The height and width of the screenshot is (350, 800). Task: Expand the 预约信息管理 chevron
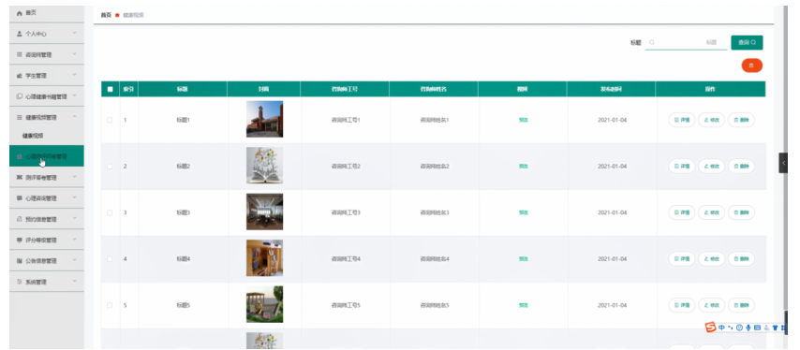[75, 219]
